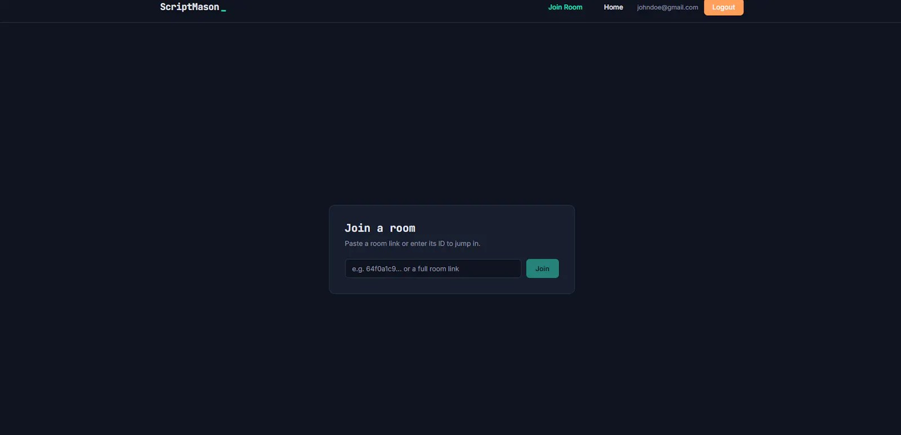The height and width of the screenshot is (435, 901).
Task: Click the ScriptMason logo
Action: click(x=193, y=7)
